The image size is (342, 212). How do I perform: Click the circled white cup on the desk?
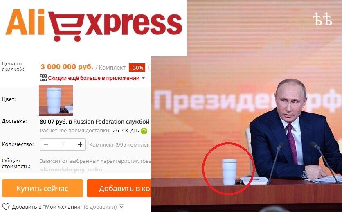click(x=229, y=172)
